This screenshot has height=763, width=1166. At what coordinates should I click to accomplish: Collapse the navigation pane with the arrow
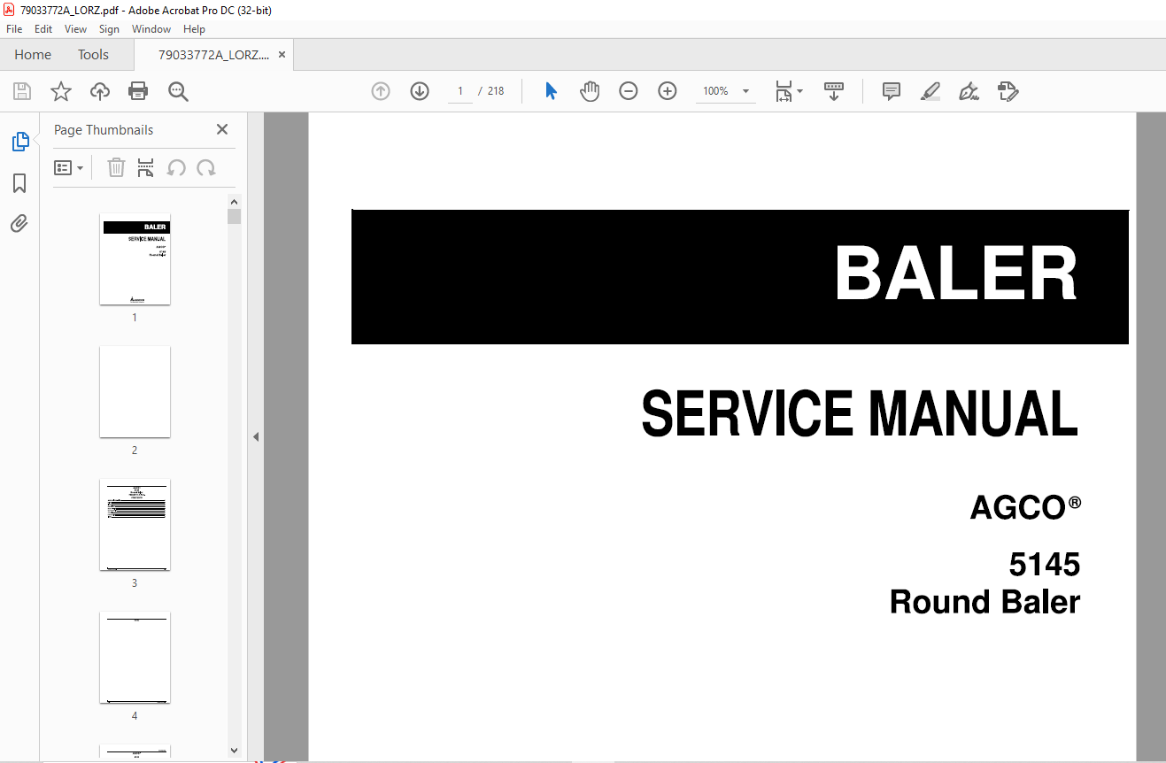pos(256,436)
